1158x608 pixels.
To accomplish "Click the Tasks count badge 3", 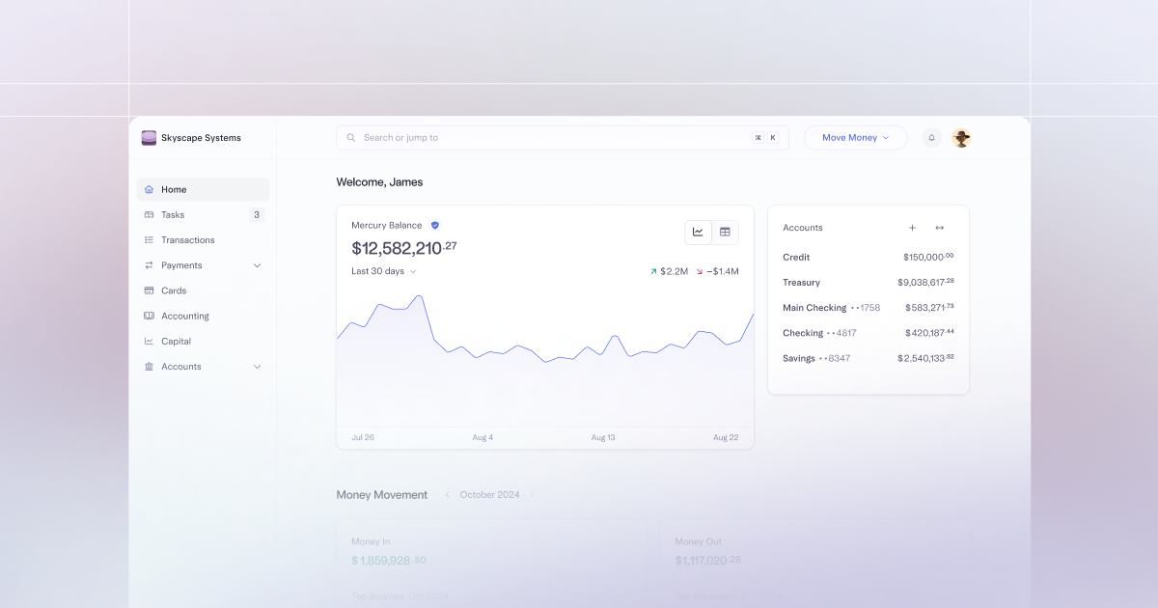I will pos(257,214).
